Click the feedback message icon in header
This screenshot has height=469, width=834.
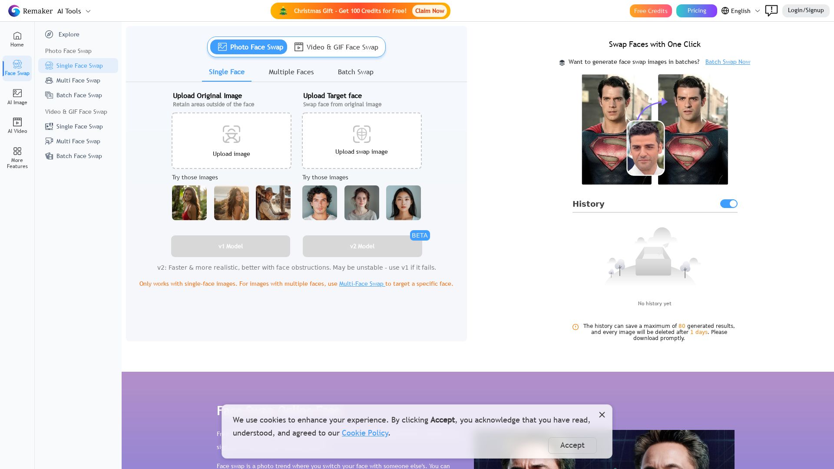771,10
